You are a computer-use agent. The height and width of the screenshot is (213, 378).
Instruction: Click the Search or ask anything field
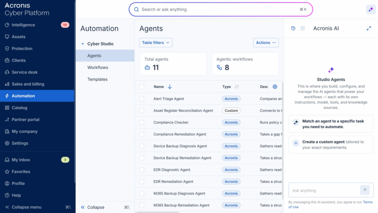(221, 9)
